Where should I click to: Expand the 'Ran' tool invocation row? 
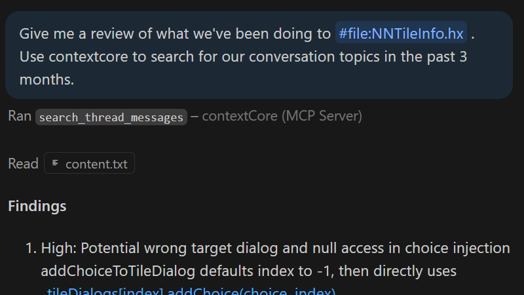[20, 117]
